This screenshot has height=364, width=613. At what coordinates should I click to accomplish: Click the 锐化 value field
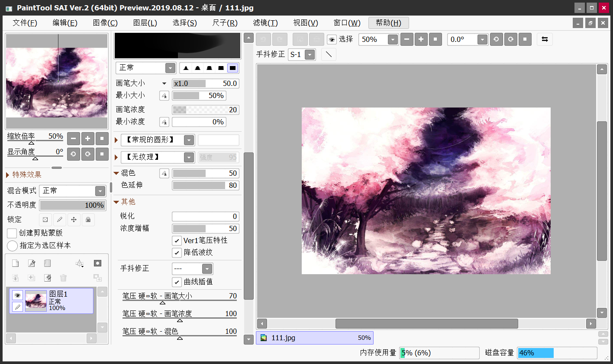206,216
